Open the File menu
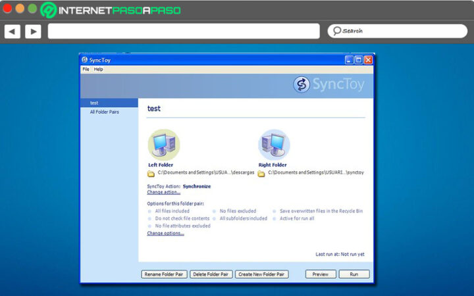474x296 pixels. point(86,69)
